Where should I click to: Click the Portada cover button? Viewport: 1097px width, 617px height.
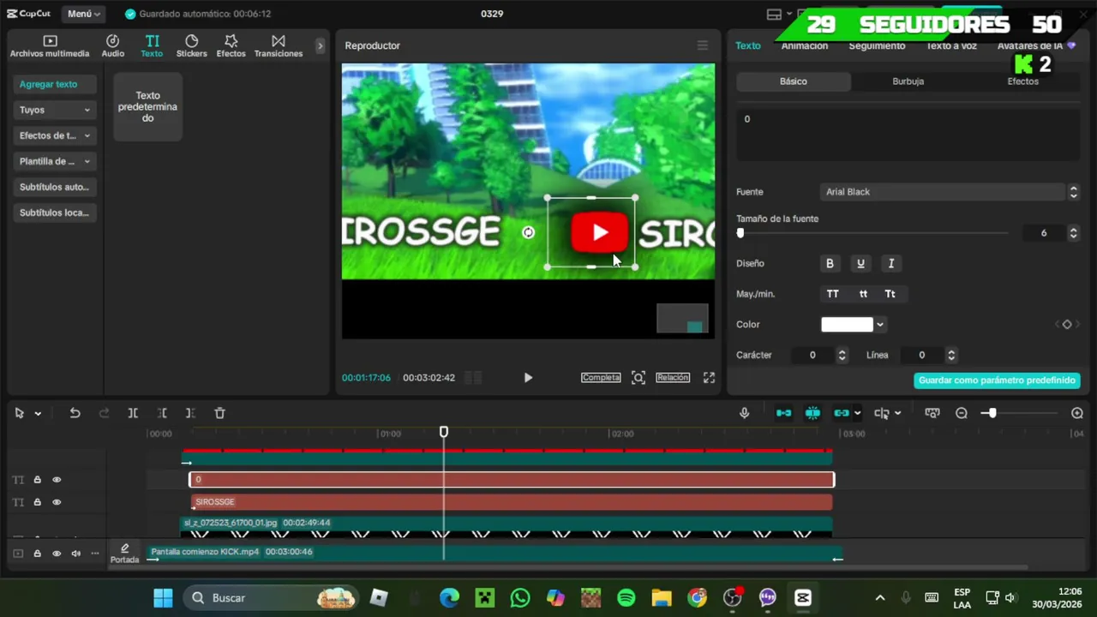[x=124, y=554]
